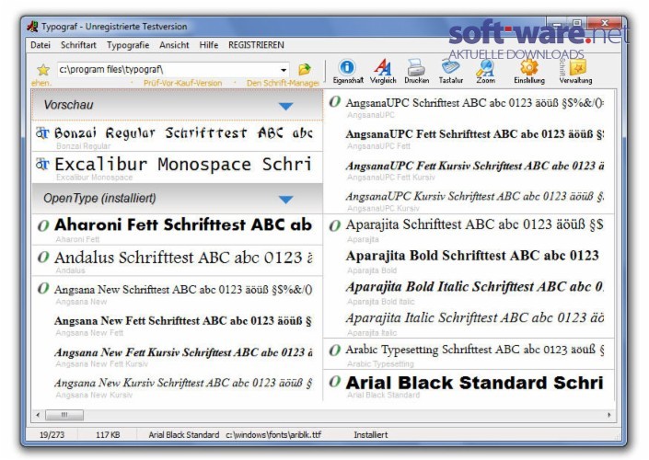Click the 19/273 status bar counter

coord(52,435)
